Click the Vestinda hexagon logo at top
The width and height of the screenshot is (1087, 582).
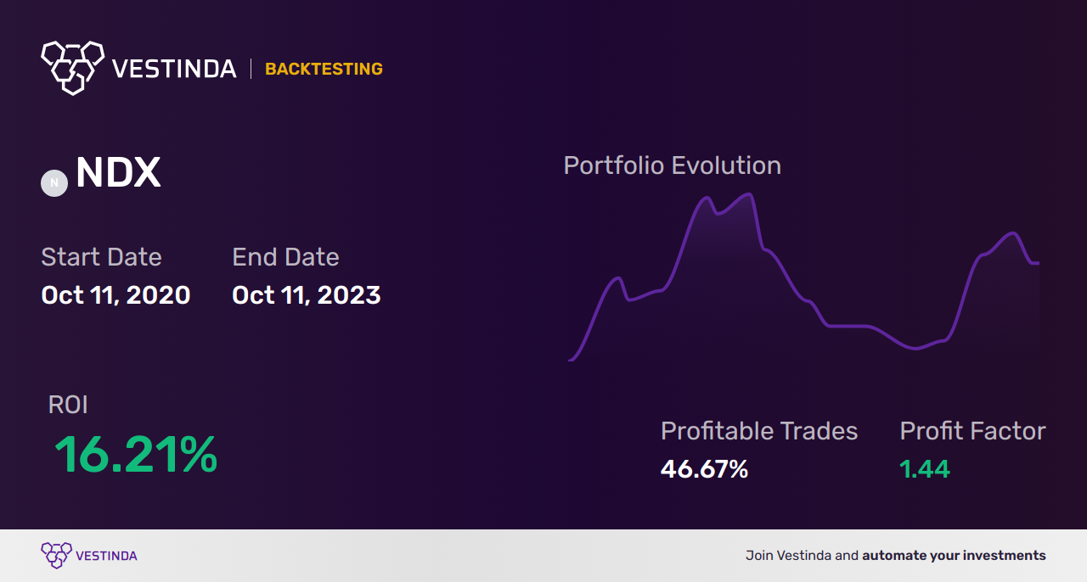coord(72,67)
